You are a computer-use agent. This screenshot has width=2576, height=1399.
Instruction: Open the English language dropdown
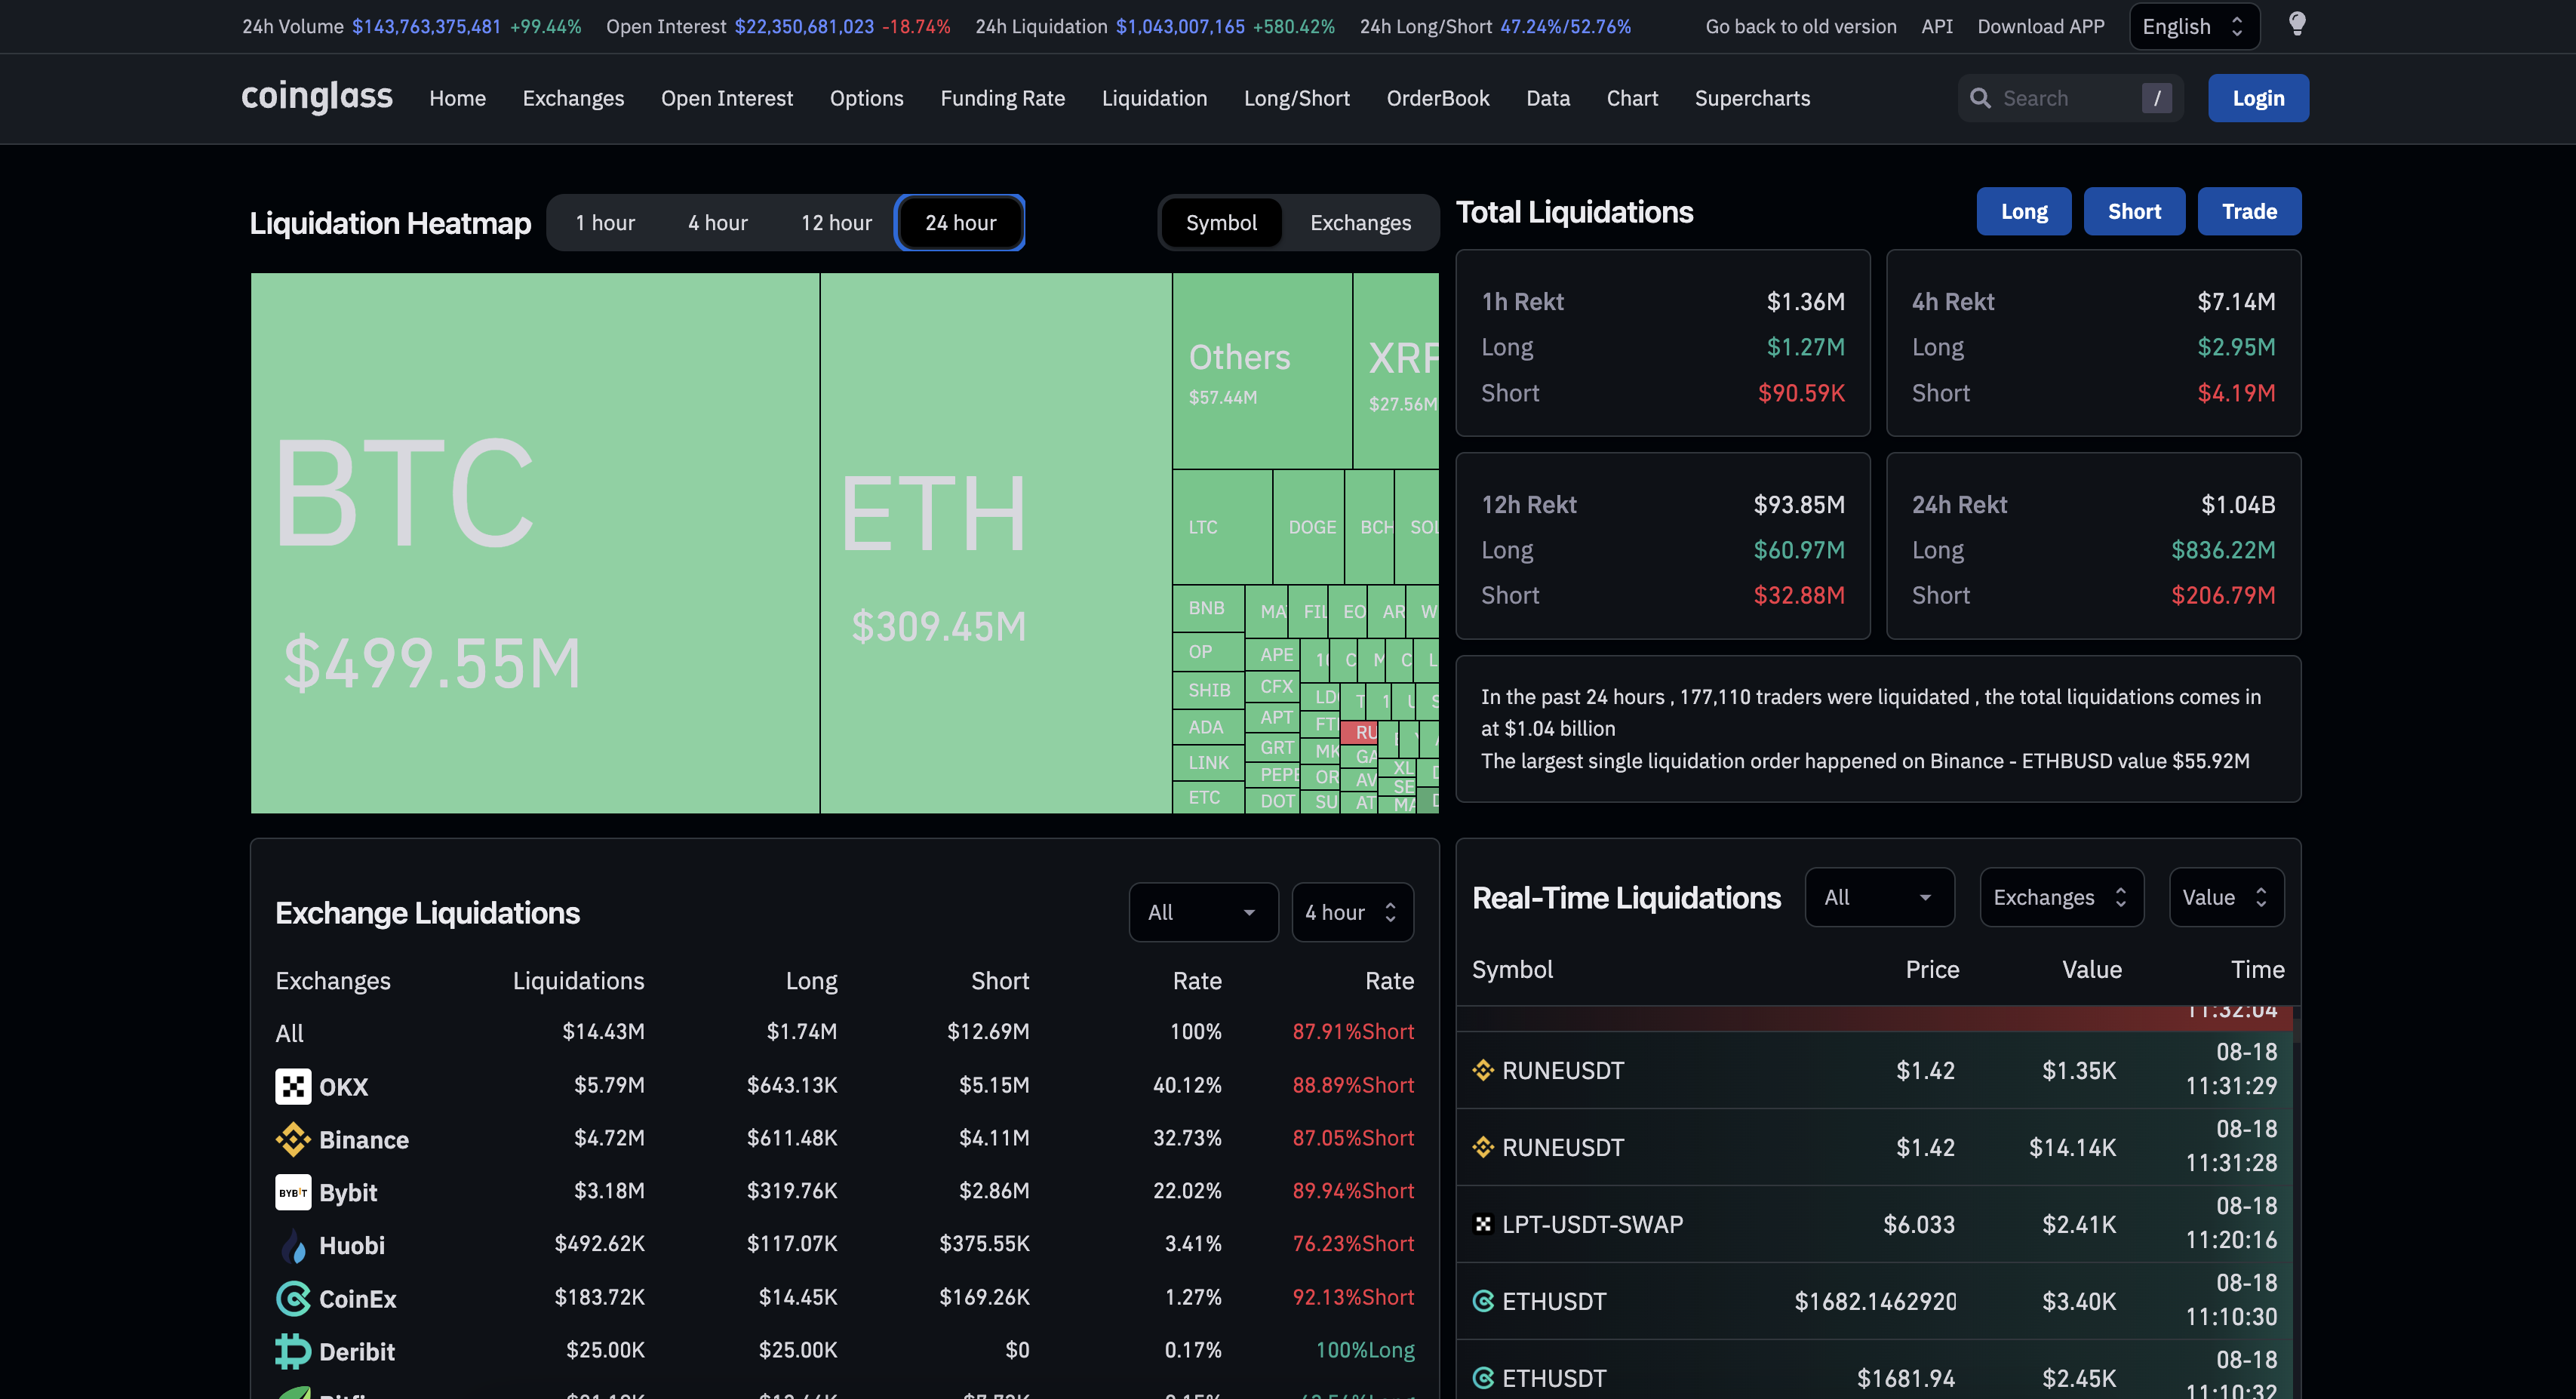2192,26
